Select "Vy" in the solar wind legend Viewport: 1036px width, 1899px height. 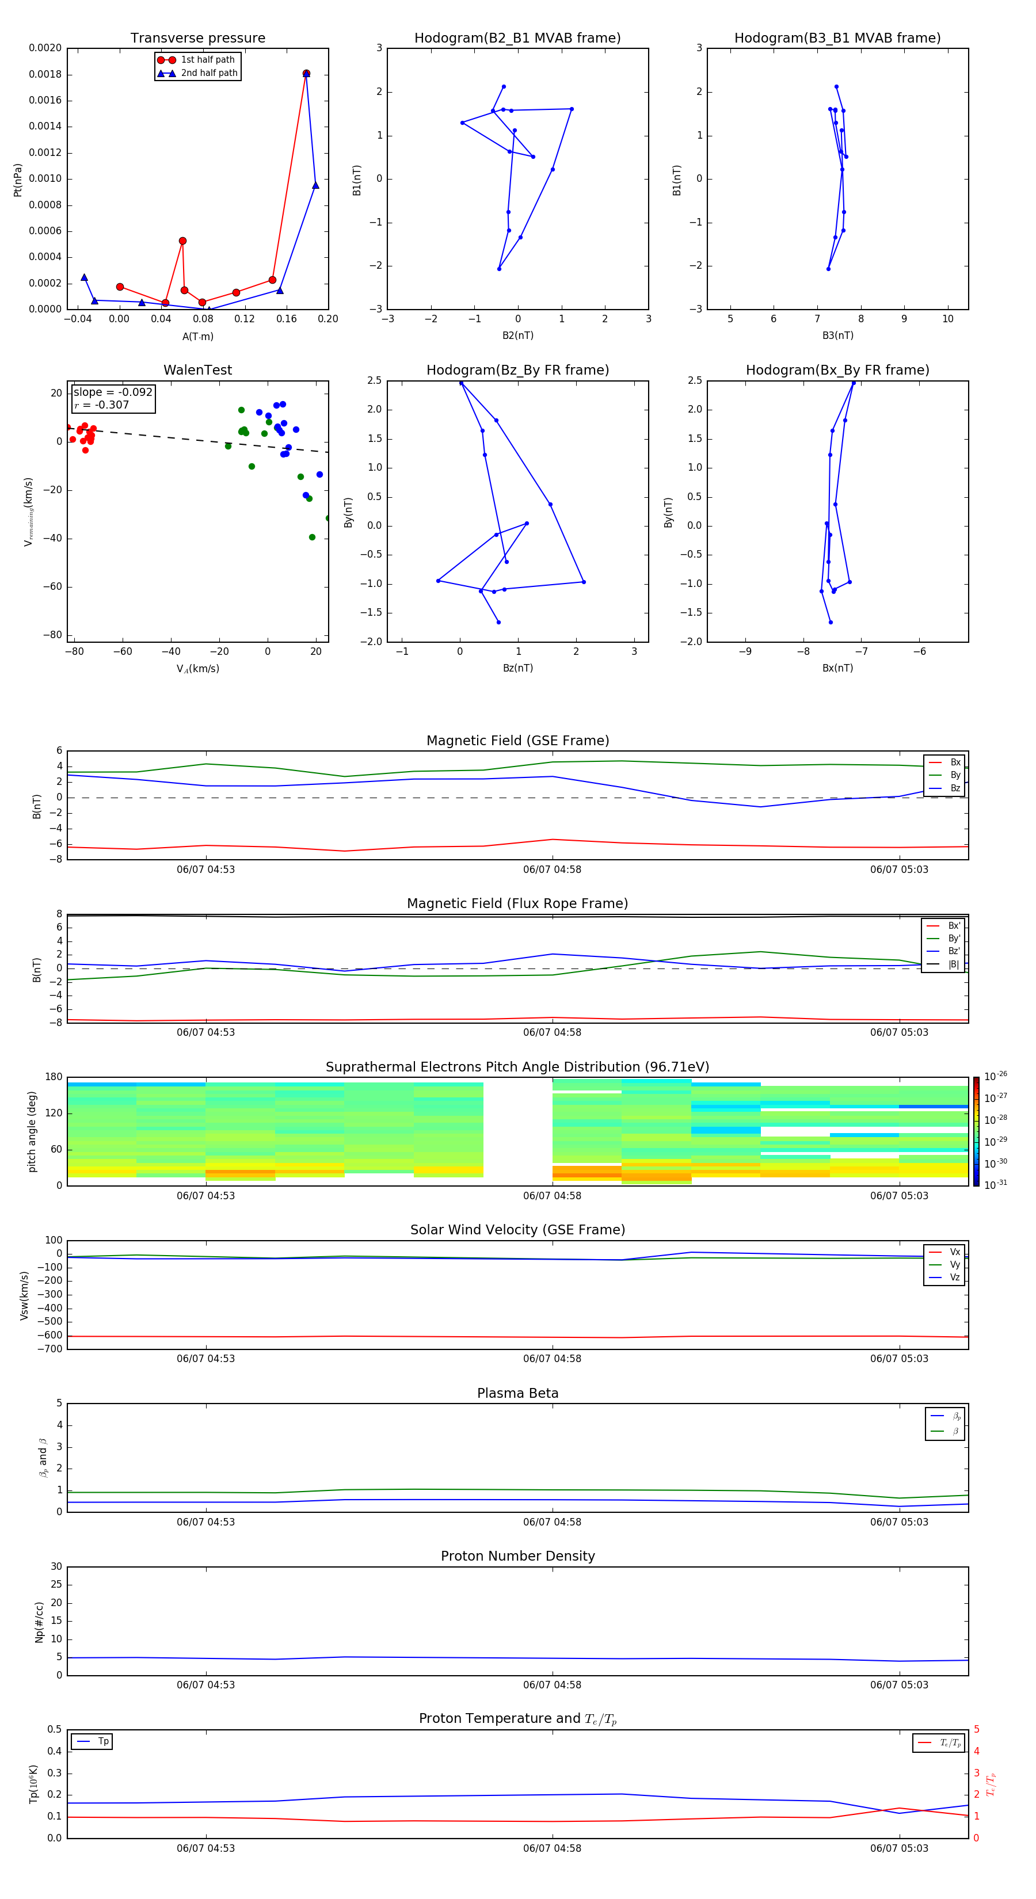tap(944, 1264)
